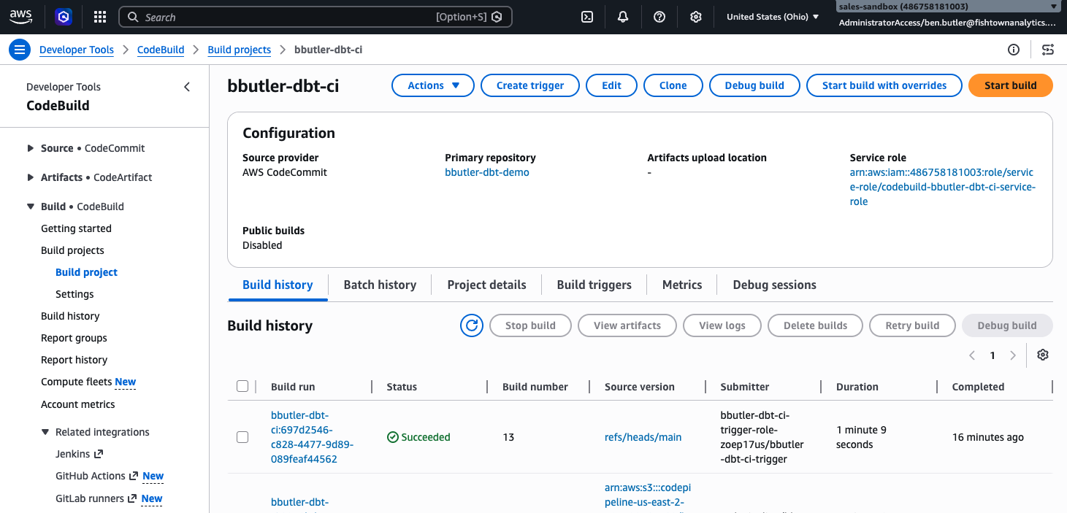Open the service role ARN link

tap(942, 187)
